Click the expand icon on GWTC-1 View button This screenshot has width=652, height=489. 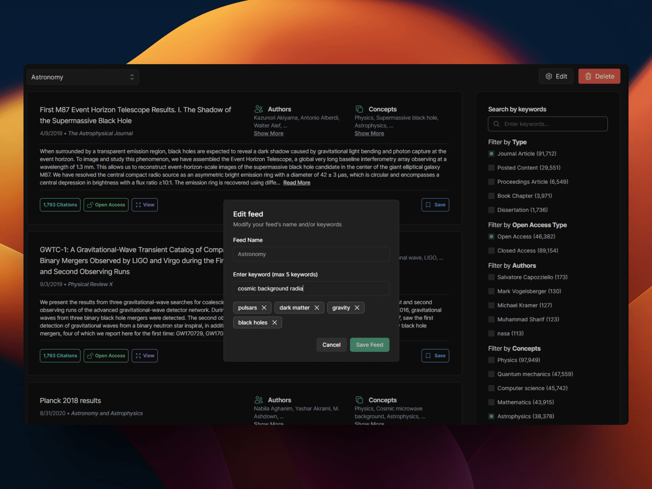tap(138, 356)
